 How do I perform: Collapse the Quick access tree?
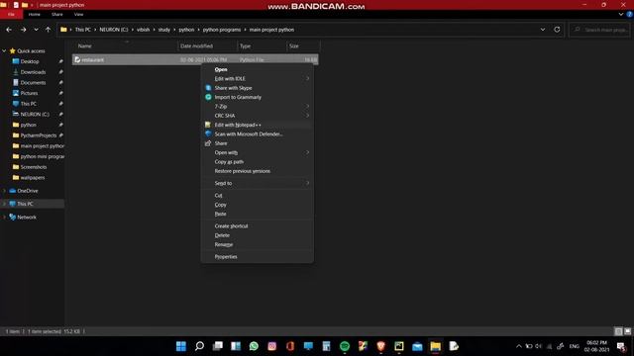pyautogui.click(x=4, y=50)
